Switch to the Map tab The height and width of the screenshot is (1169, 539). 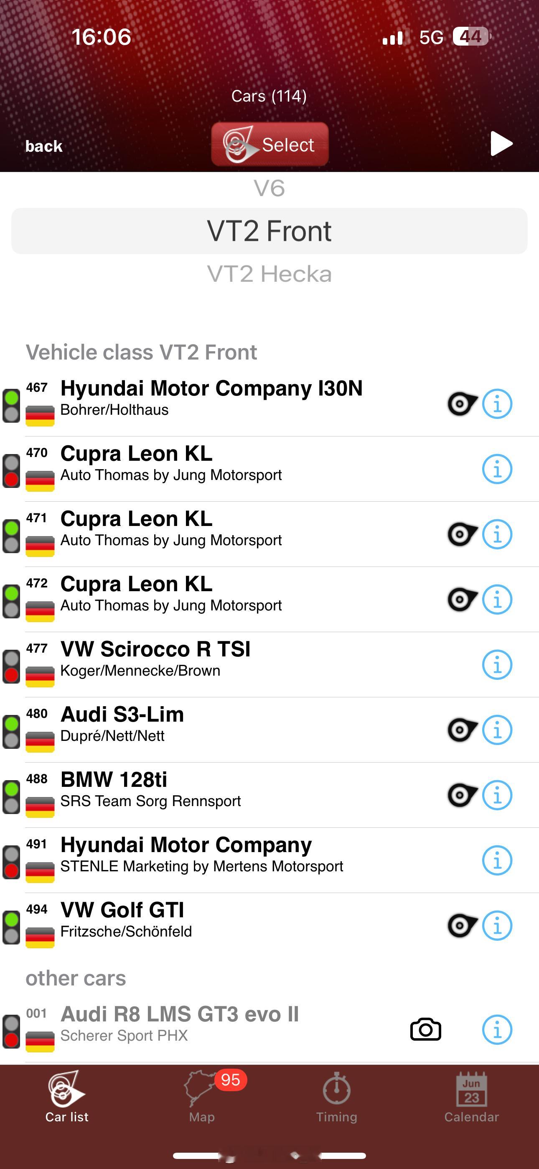point(202,1096)
